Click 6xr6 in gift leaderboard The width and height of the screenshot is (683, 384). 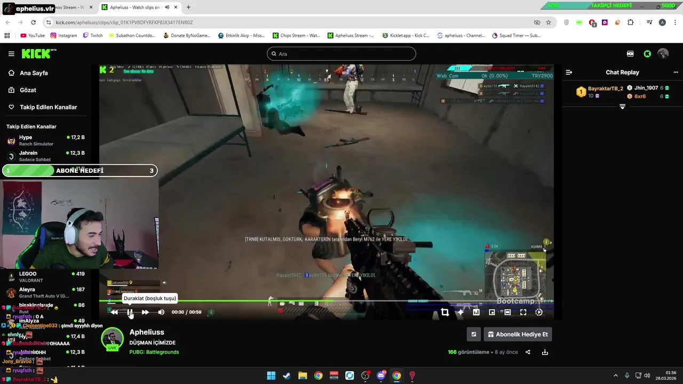click(640, 97)
